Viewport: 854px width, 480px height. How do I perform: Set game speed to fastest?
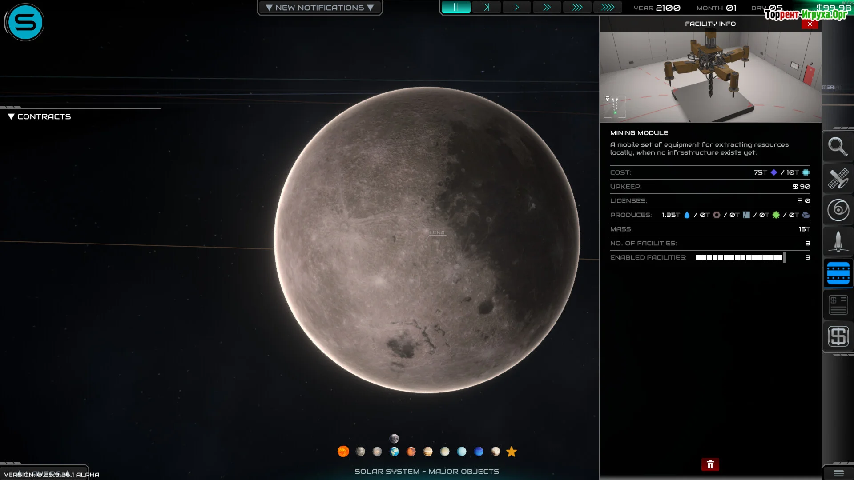(x=607, y=8)
